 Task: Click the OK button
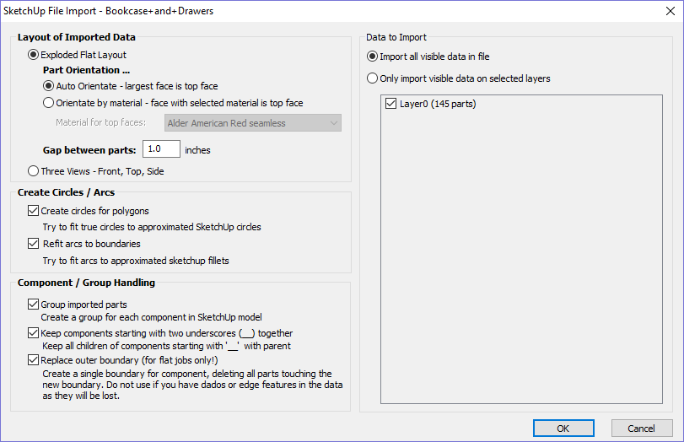[x=563, y=428]
